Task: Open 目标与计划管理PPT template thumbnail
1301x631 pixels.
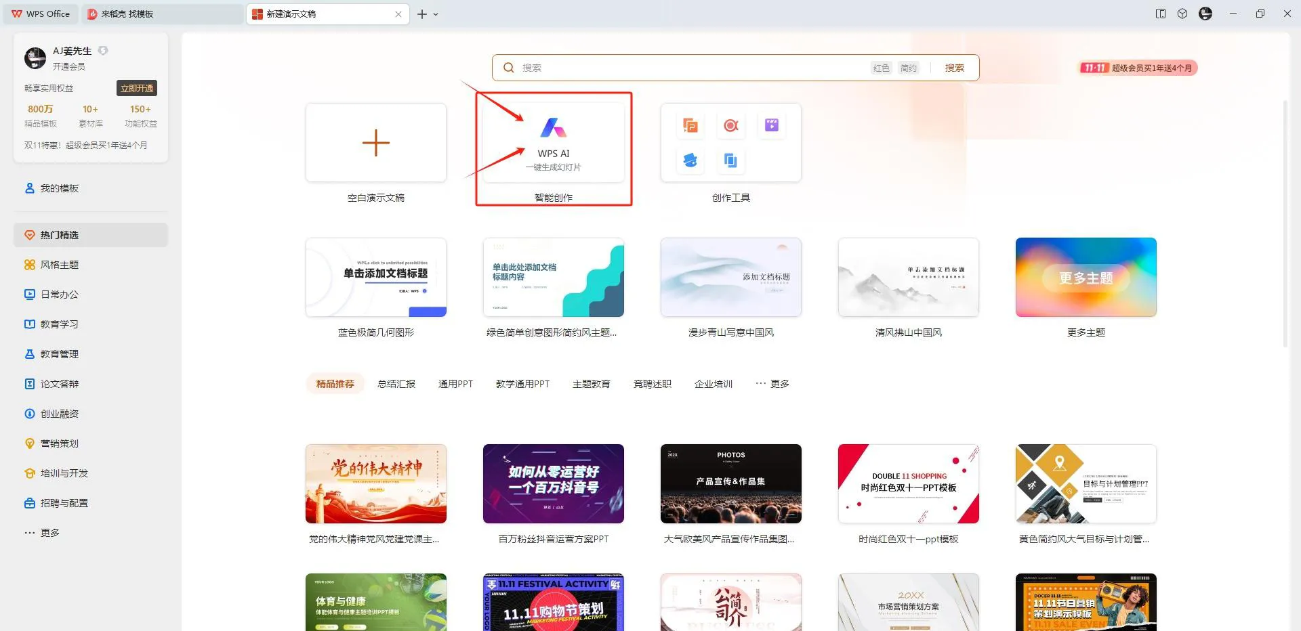Action: click(1086, 483)
